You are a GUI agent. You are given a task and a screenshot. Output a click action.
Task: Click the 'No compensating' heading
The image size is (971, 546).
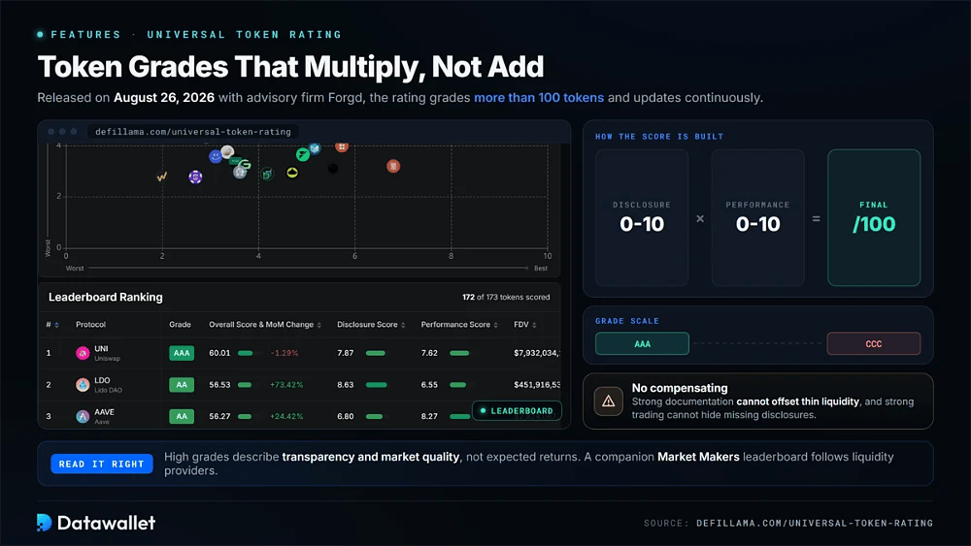[680, 388]
